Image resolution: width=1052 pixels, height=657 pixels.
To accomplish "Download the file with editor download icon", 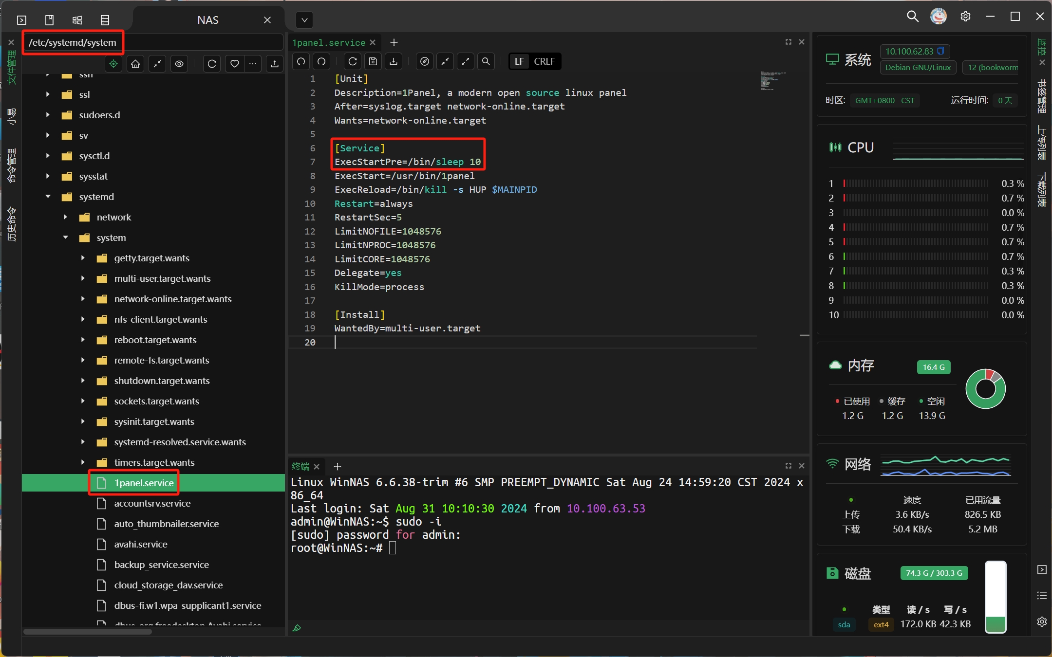I will 394,61.
